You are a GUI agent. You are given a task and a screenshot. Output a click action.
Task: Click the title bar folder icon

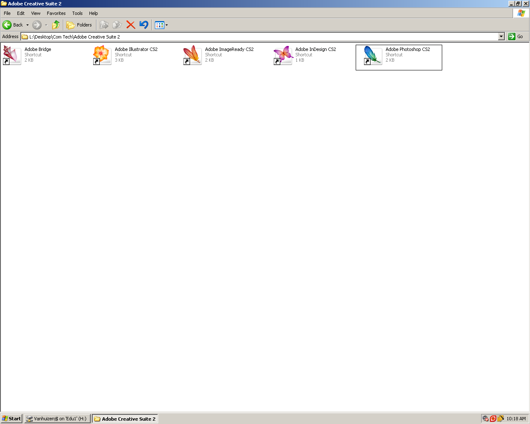pos(4,4)
